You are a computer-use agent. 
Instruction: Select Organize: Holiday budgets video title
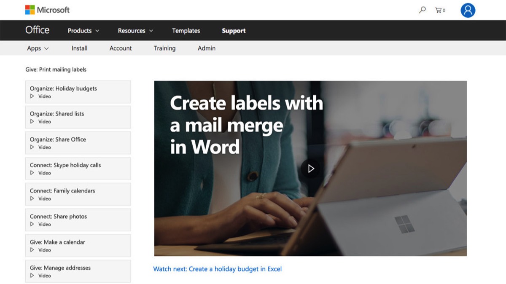(63, 88)
